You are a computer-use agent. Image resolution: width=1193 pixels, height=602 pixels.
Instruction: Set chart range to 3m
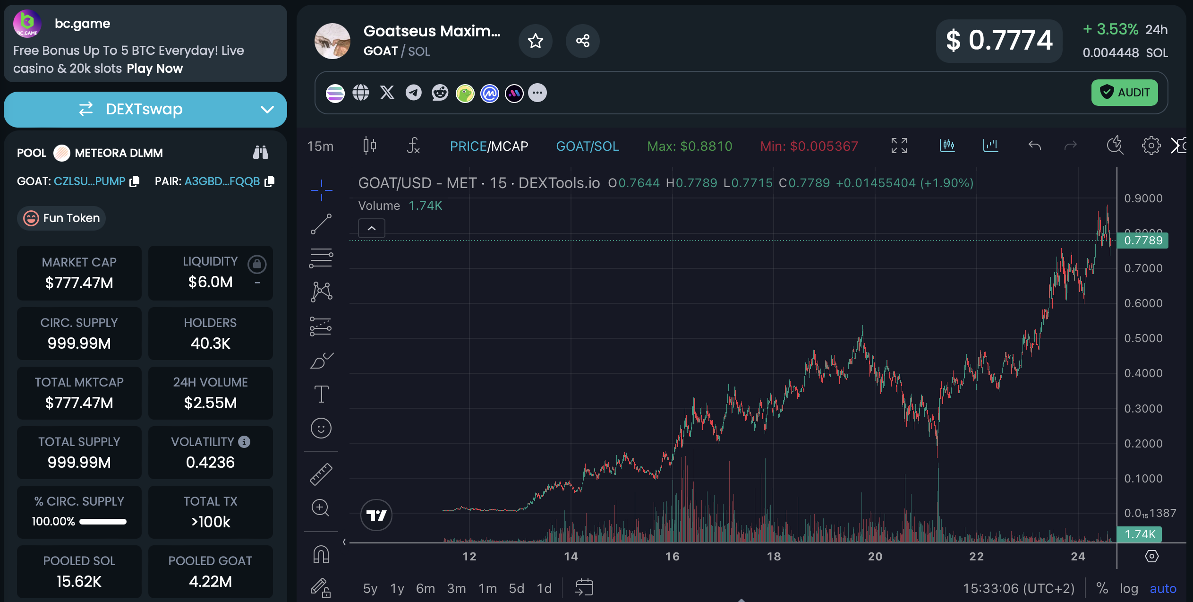pyautogui.click(x=456, y=588)
